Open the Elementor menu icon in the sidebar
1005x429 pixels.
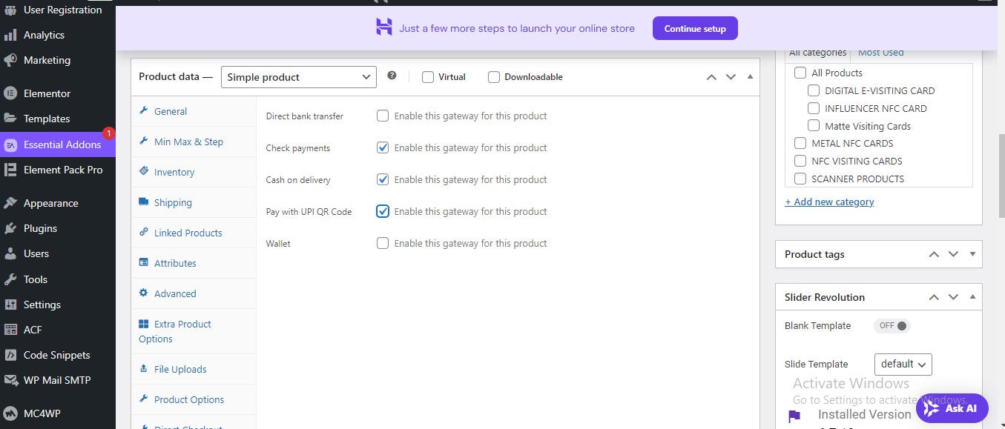(x=10, y=93)
